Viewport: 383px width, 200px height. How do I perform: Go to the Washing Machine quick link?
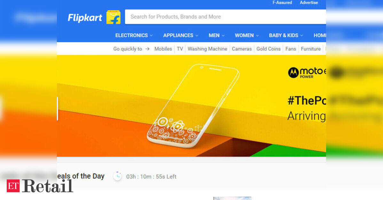coord(207,49)
